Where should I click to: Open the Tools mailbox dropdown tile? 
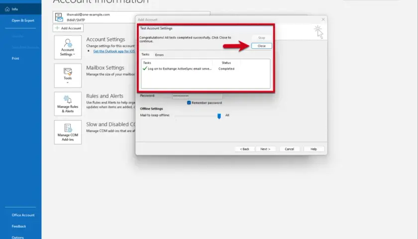68,76
